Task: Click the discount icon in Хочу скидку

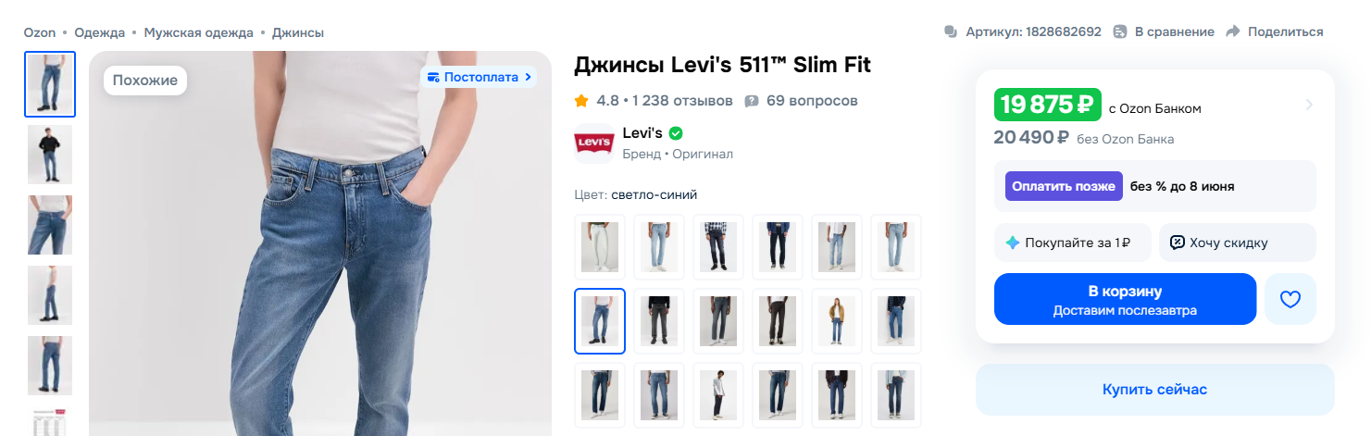Action: (1177, 243)
